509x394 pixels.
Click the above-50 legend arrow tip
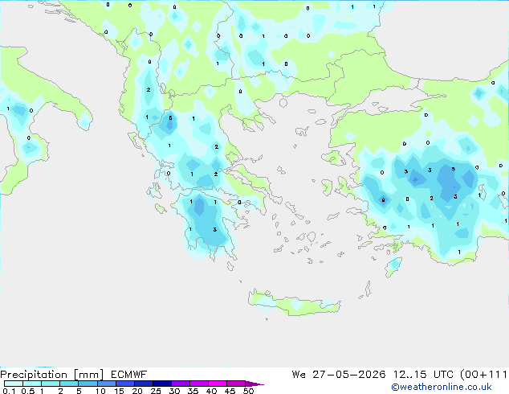pyautogui.click(x=254, y=384)
